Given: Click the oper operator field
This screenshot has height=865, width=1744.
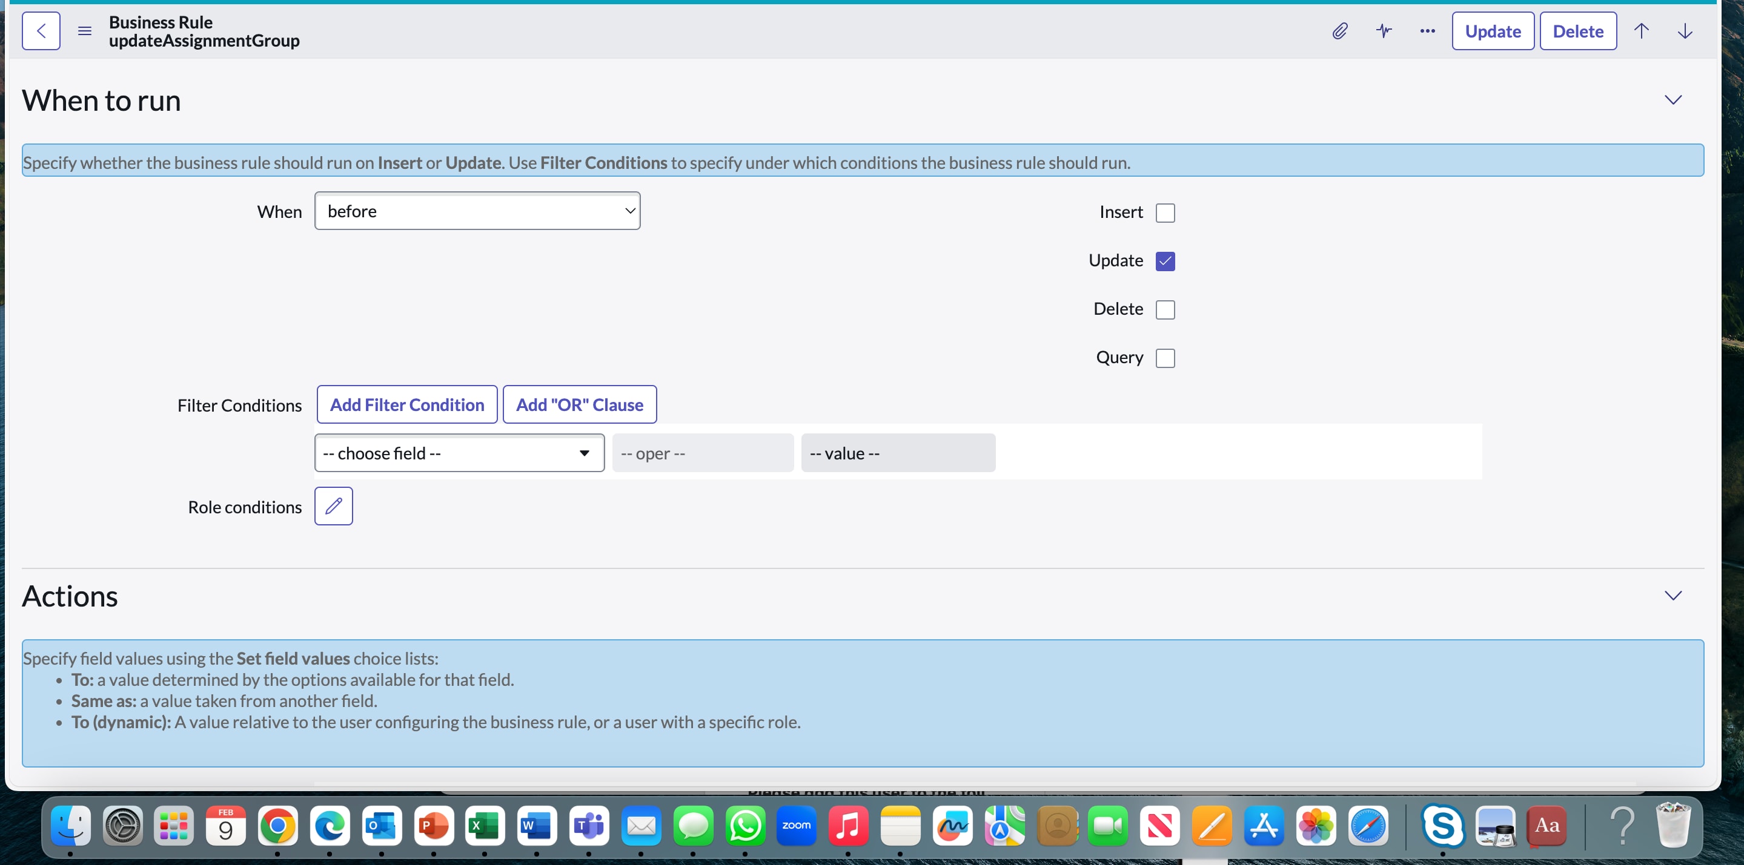Looking at the screenshot, I should pyautogui.click(x=703, y=452).
